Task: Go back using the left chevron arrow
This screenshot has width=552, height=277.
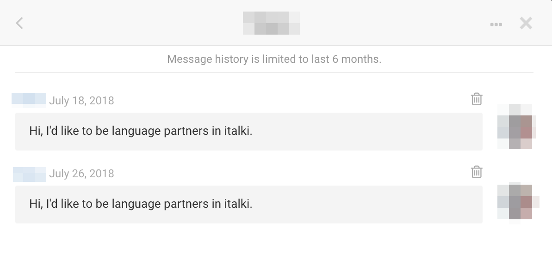Action: [x=19, y=23]
